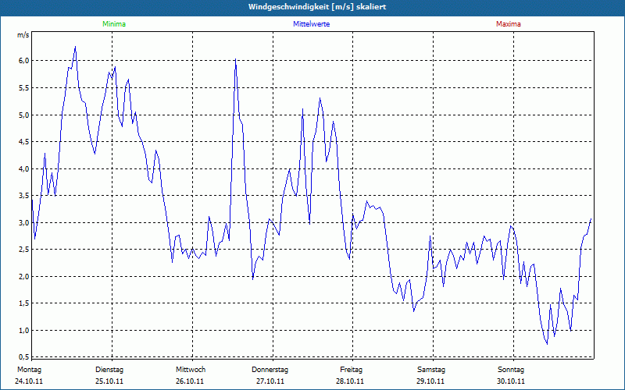Click the Minima legend label
The height and width of the screenshot is (390, 625).
[x=114, y=24]
